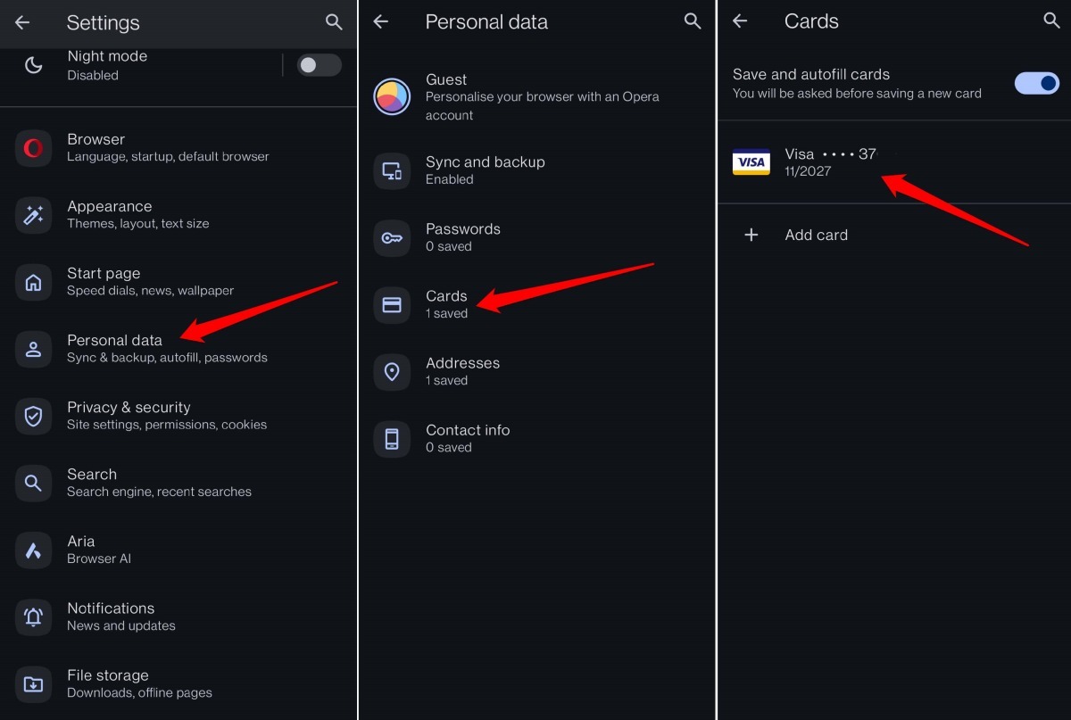The height and width of the screenshot is (720, 1071).
Task: Tap the File storage folder icon
Action: coord(33,684)
